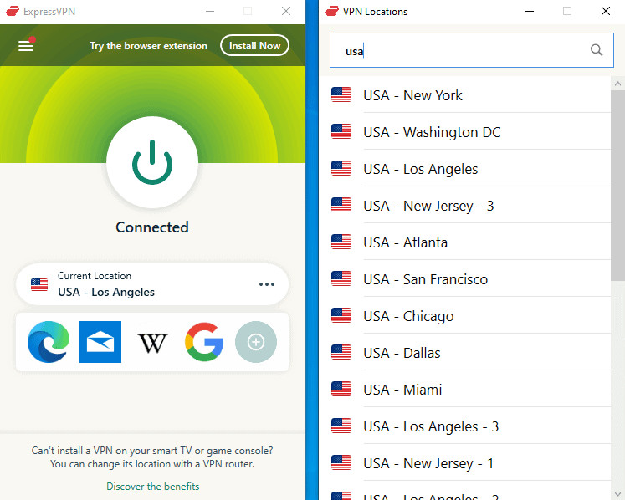This screenshot has width=625, height=500.
Task: Minimize the VPN Locations window
Action: point(530,11)
